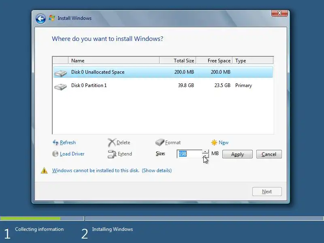Click the Format option label
The height and width of the screenshot is (243, 324).
(173, 143)
